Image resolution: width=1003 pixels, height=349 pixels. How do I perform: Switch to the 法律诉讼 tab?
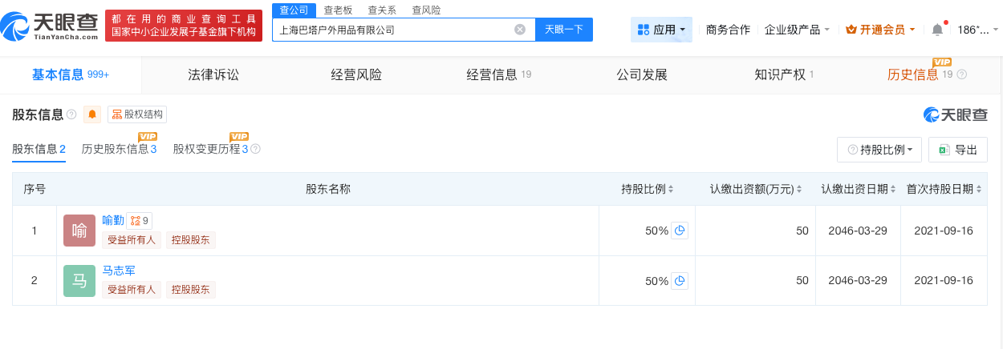213,75
